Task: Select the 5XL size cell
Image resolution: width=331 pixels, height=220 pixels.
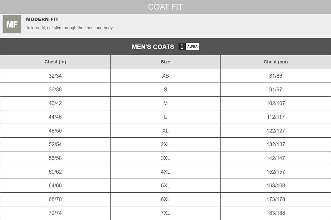Action: [x=165, y=186]
